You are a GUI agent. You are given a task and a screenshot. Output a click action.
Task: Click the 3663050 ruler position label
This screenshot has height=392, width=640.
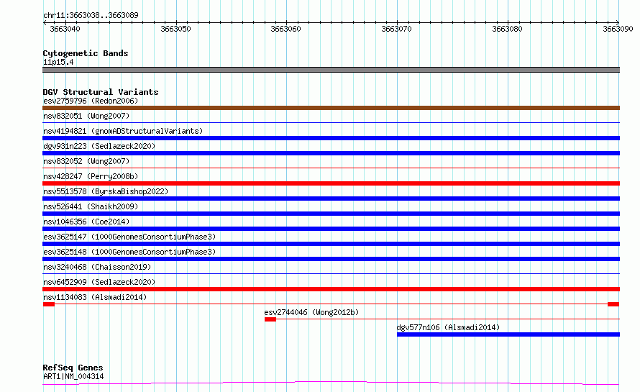175,29
